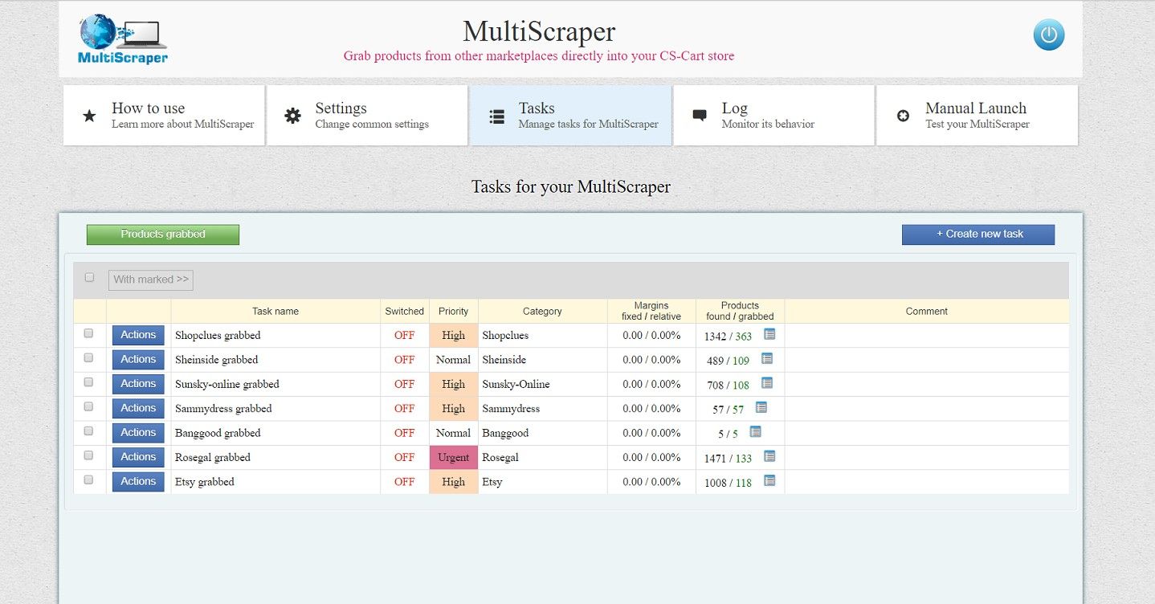Click the Products found / grabbed header
The image size is (1155, 604).
(741, 311)
